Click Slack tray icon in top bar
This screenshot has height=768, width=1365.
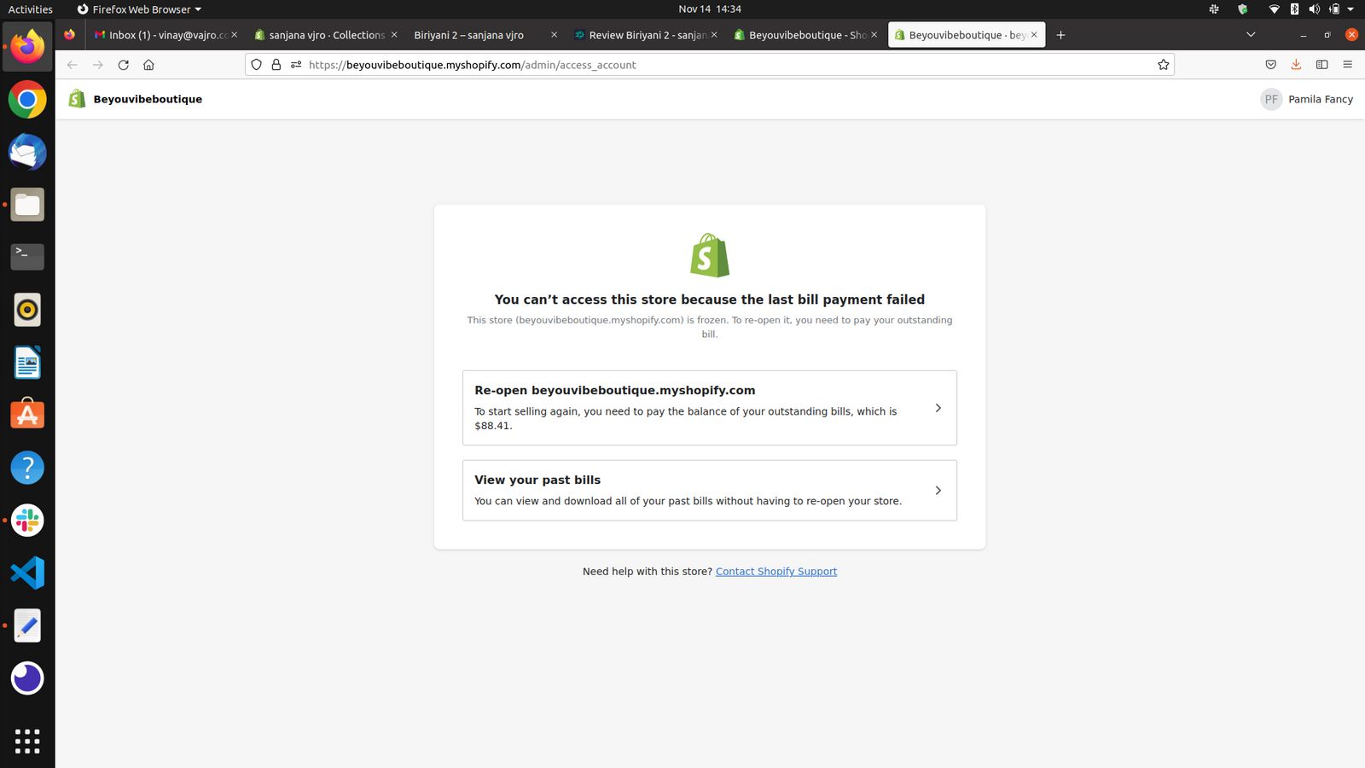pyautogui.click(x=1214, y=9)
